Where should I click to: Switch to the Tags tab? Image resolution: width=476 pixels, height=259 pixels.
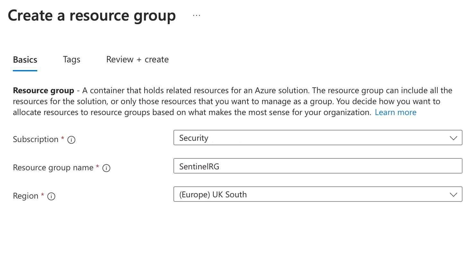click(x=72, y=60)
